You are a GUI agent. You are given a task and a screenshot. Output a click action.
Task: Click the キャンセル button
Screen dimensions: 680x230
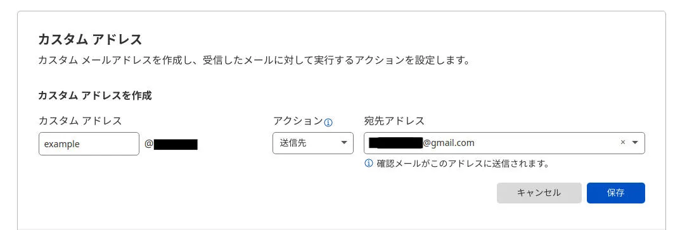coord(539,193)
